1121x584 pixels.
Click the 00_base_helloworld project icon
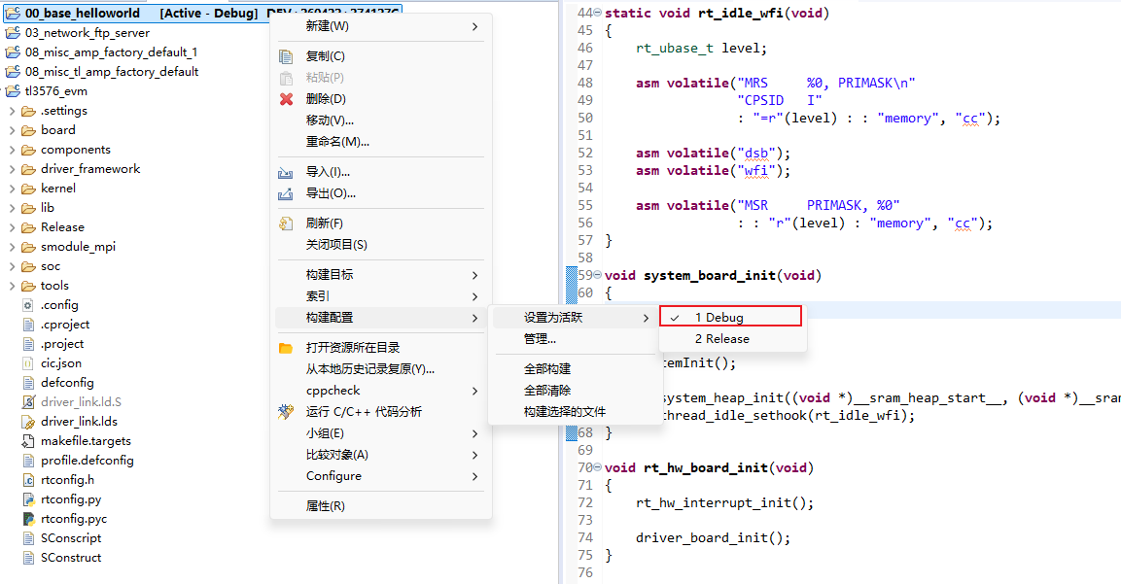(13, 13)
